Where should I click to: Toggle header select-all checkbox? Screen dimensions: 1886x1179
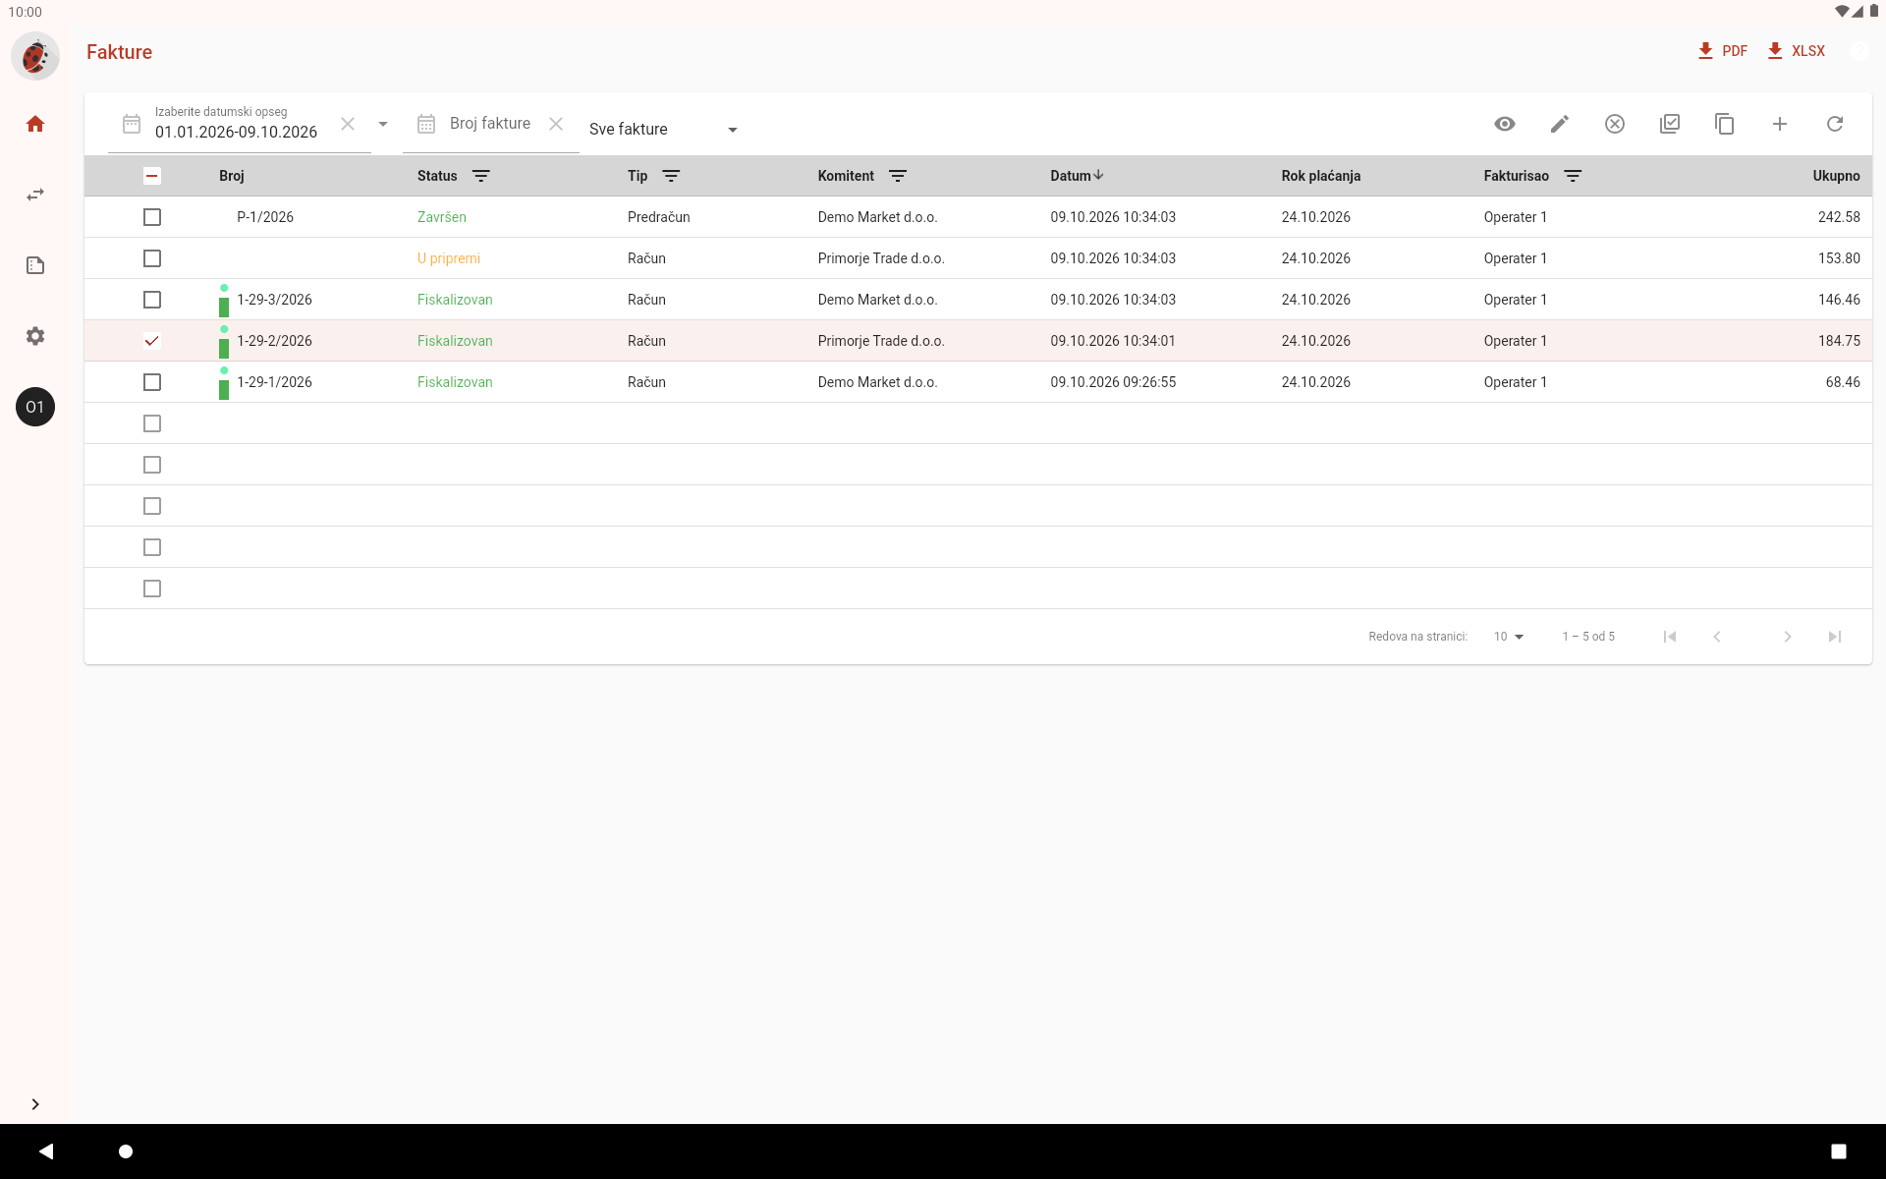[152, 176]
